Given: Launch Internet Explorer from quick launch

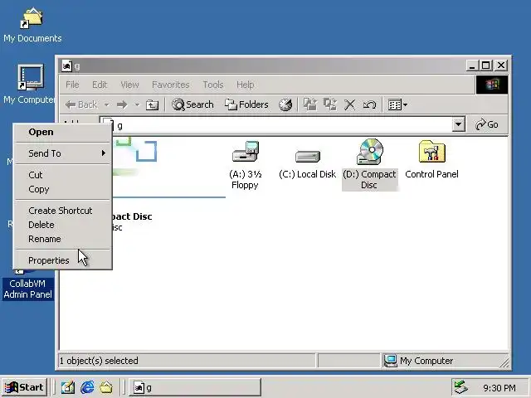Looking at the screenshot, I should click(87, 387).
